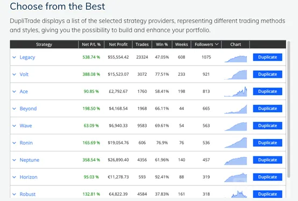This screenshot has height=201, width=298.
Task: Select the $19,054.76 net profit cell
Action: [118, 143]
